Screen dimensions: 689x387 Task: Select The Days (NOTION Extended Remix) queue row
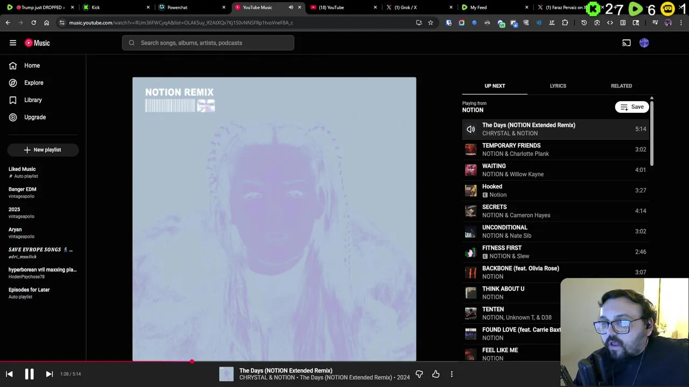click(556, 129)
